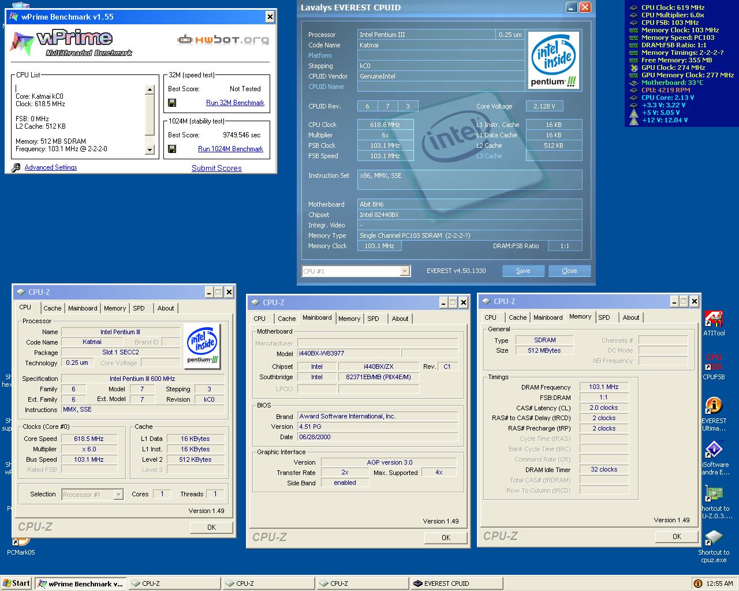This screenshot has width=739, height=591.
Task: Select EVEREST CPUID in the taskbar
Action: point(456,583)
